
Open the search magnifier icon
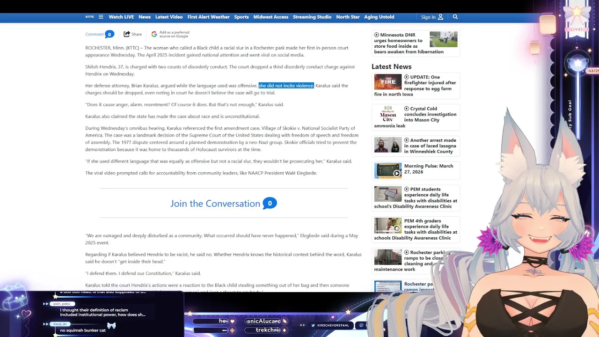[455, 17]
